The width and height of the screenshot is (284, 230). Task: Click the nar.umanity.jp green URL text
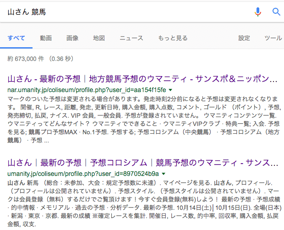tap(87, 90)
